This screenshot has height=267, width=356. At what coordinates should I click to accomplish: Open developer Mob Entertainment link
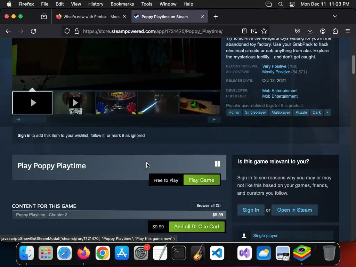280,91
